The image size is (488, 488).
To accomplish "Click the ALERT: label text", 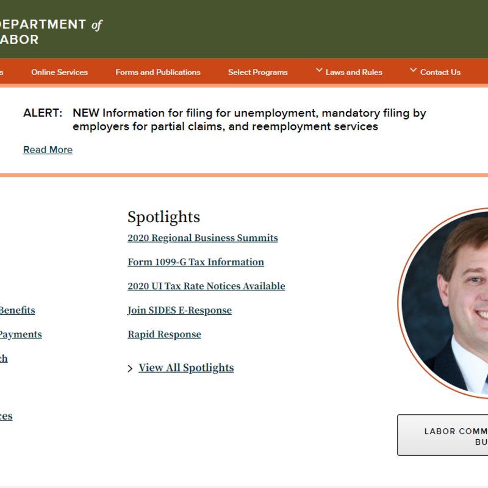I will [43, 113].
